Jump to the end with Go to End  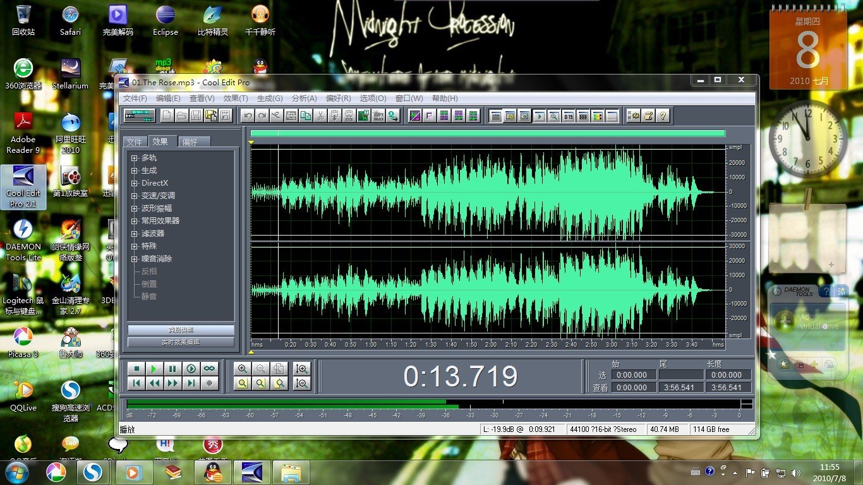pos(191,383)
